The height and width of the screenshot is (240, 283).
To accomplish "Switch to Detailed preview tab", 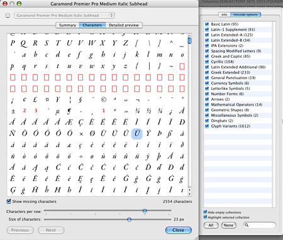I will pyautogui.click(x=124, y=25).
